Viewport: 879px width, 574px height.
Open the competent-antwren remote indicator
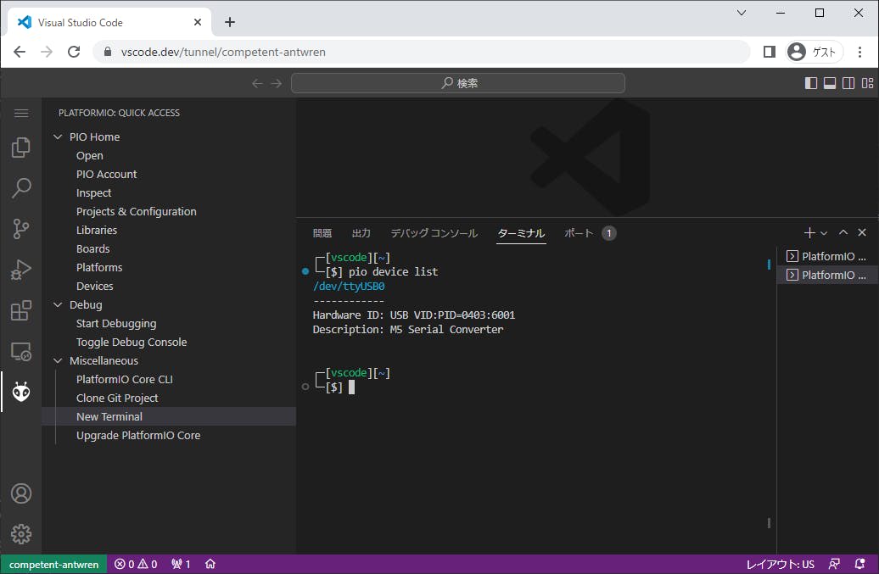tap(53, 564)
